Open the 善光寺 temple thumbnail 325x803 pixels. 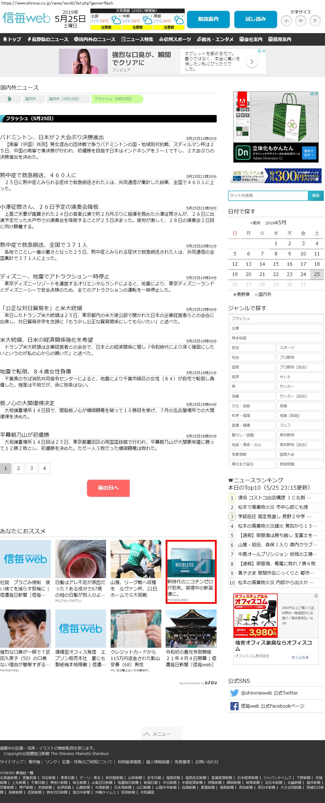coord(191,628)
